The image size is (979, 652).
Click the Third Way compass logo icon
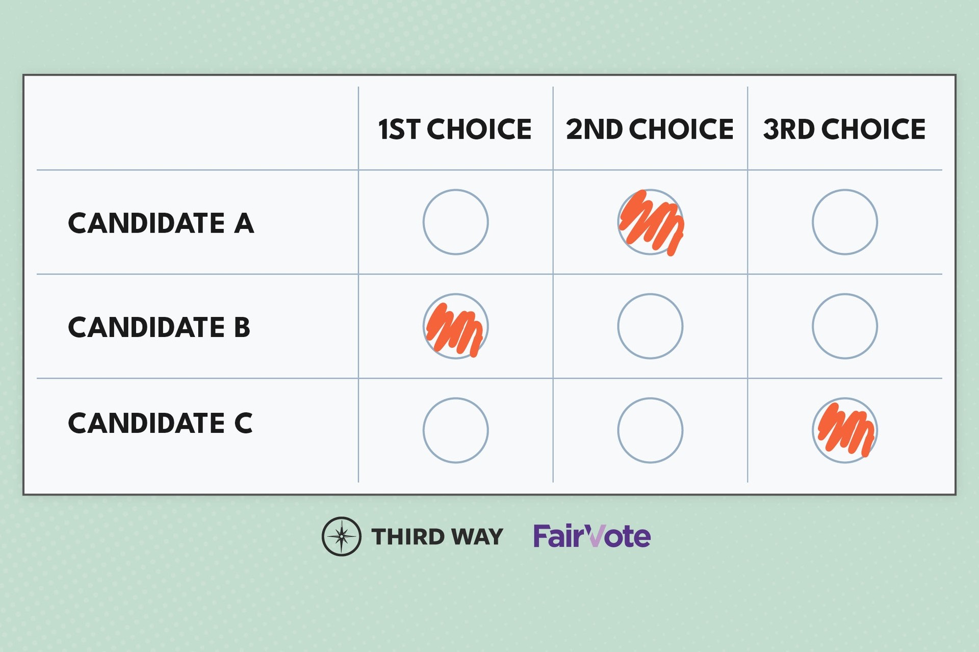[x=341, y=536]
